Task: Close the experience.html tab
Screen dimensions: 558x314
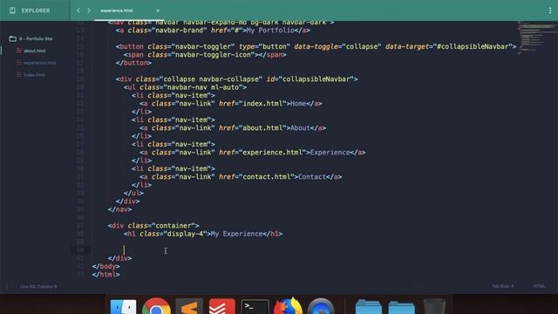Action: [x=158, y=10]
